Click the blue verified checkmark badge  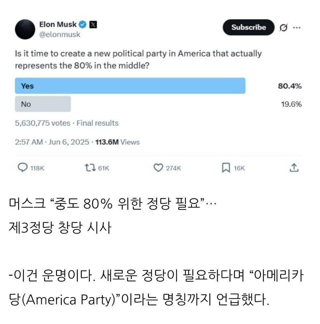pyautogui.click(x=82, y=24)
